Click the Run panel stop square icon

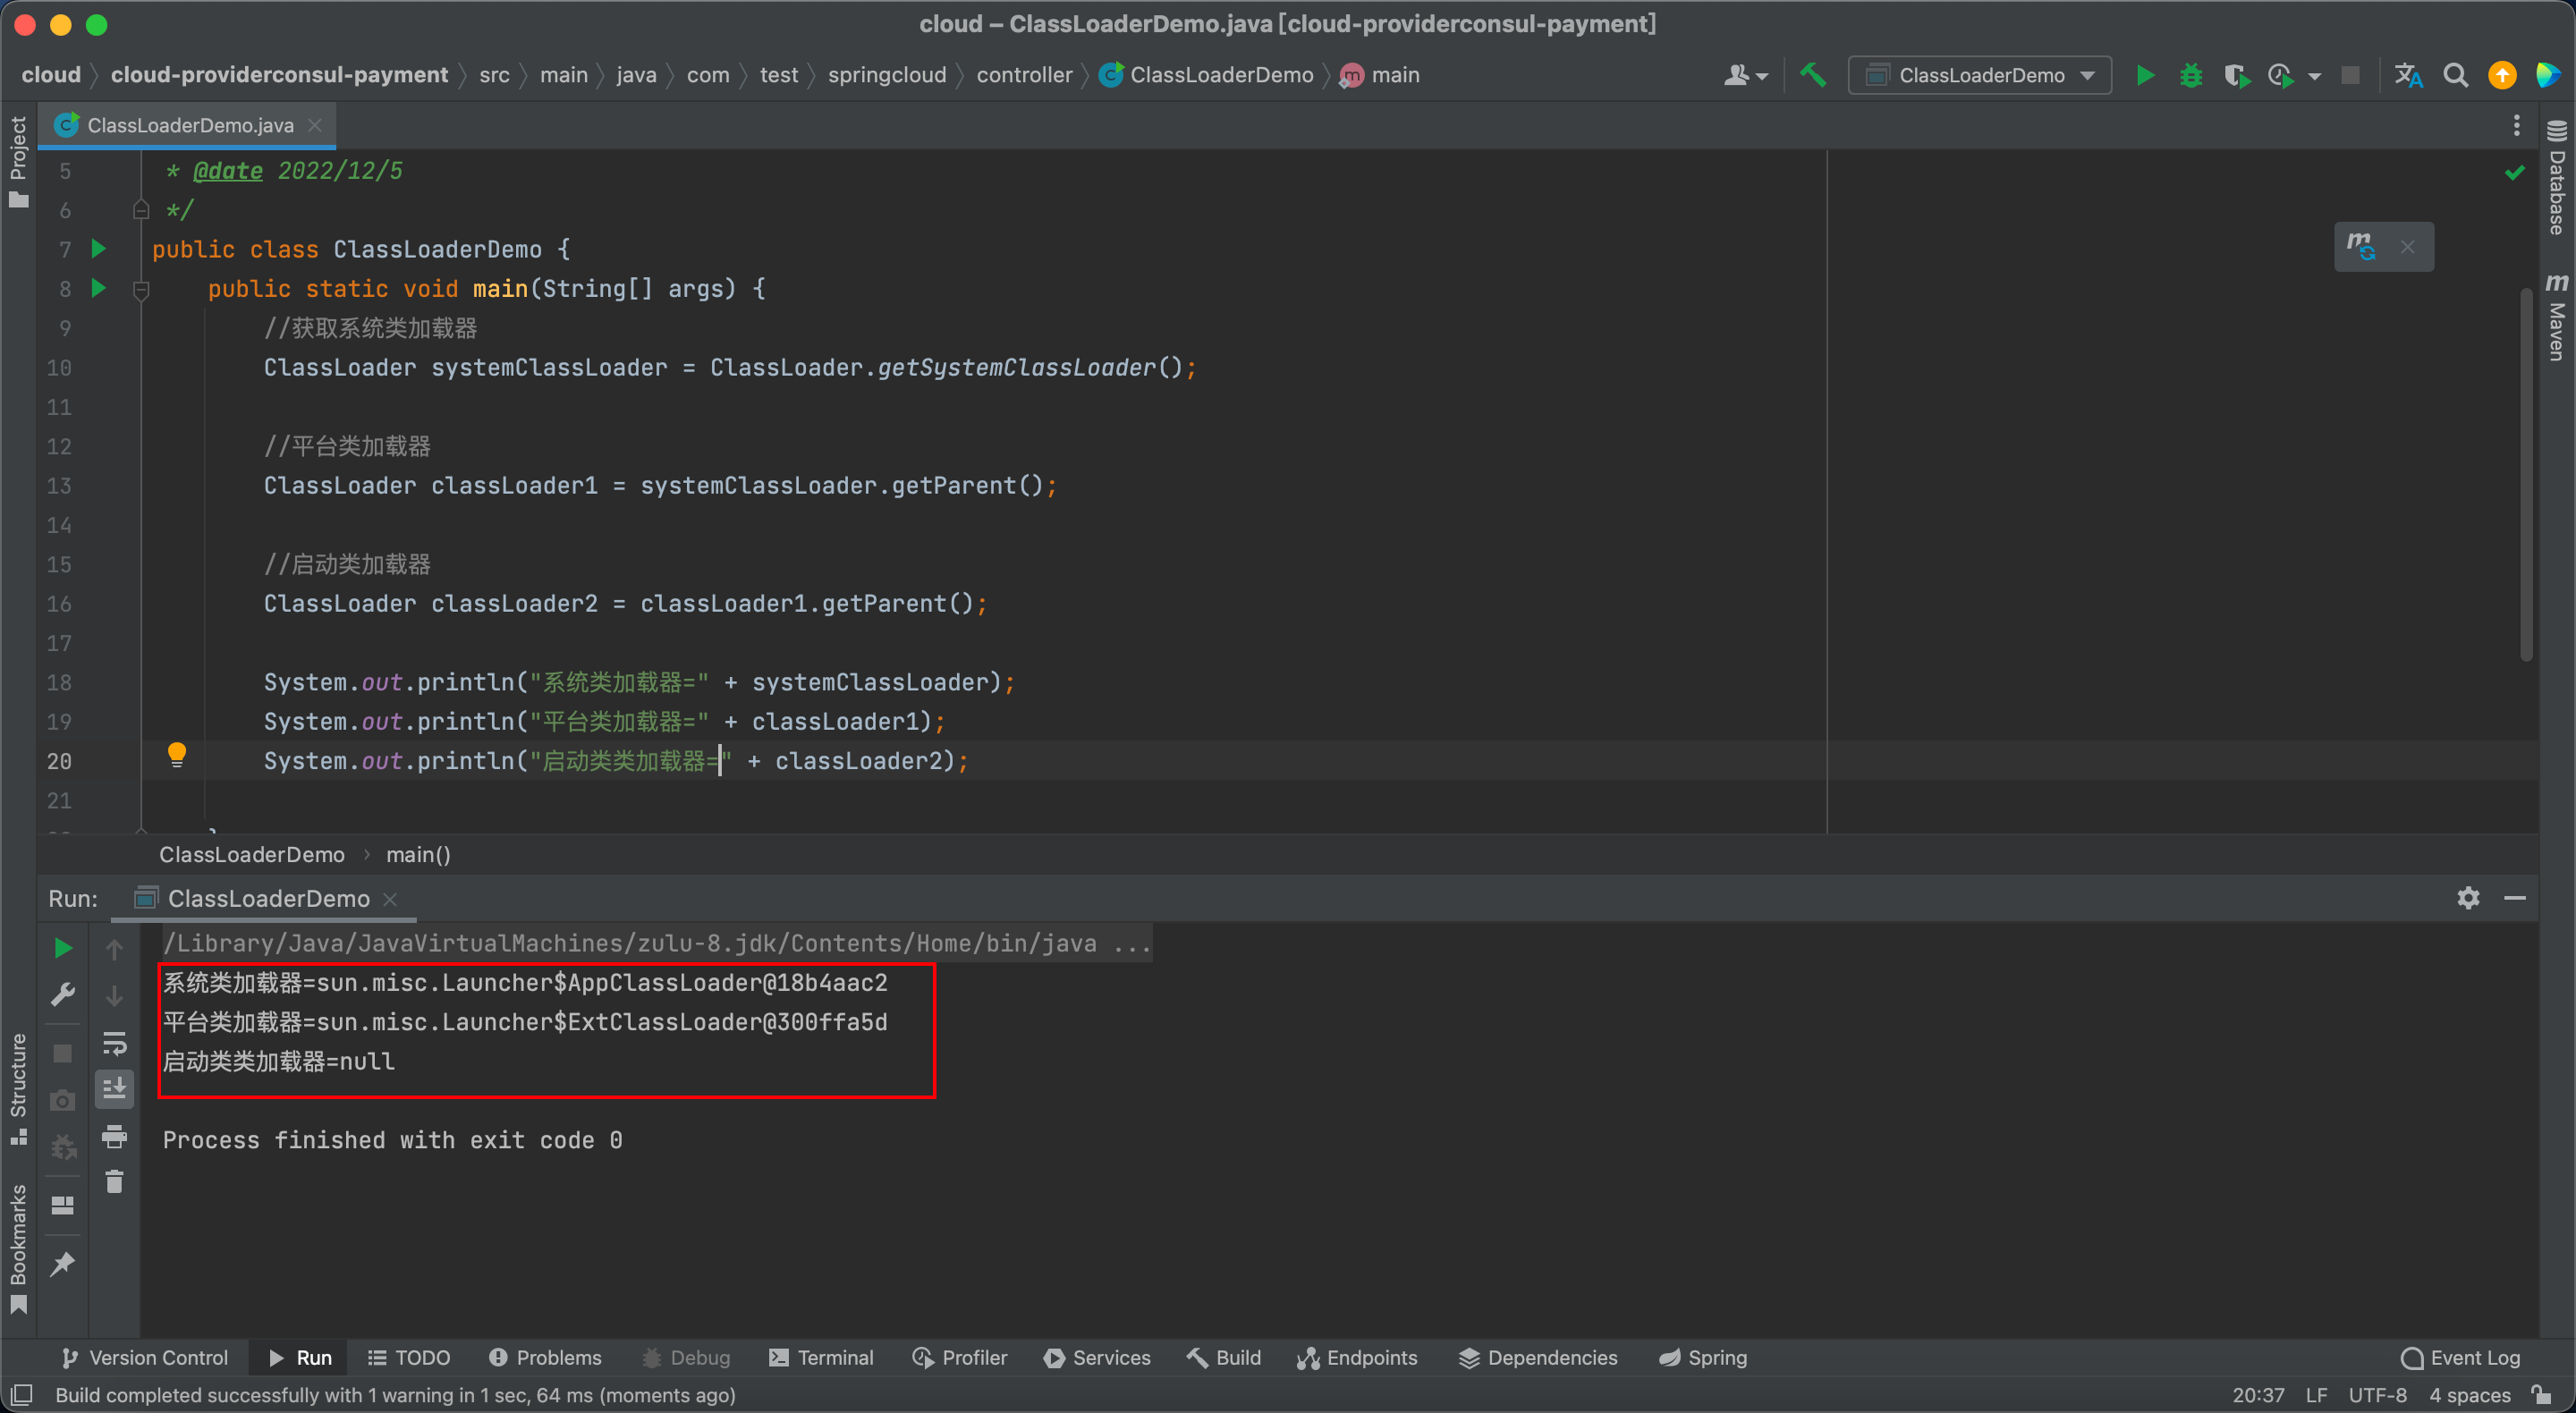coord(62,1054)
